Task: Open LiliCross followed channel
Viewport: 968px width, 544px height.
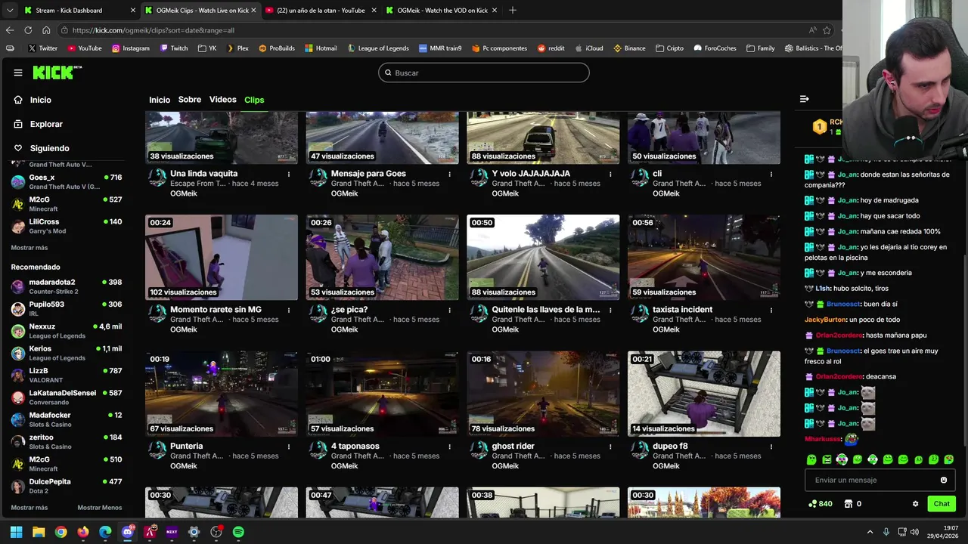Action: pos(67,227)
